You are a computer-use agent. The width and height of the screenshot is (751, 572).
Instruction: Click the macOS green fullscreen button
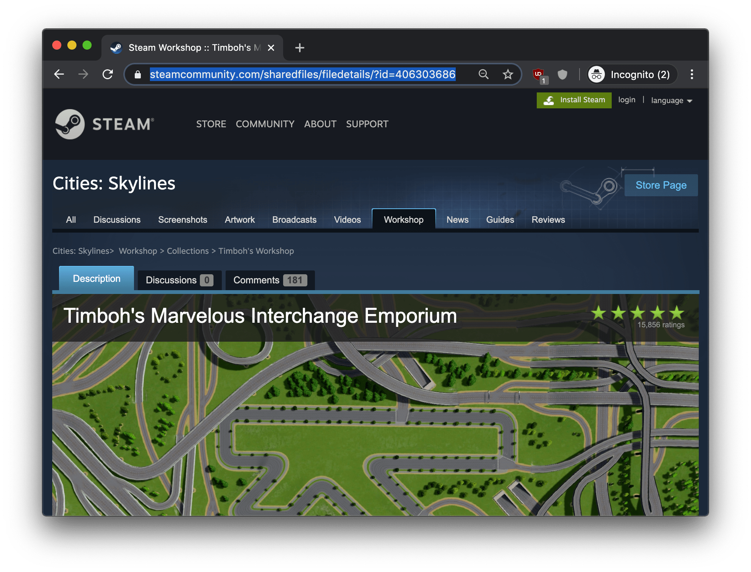[87, 45]
